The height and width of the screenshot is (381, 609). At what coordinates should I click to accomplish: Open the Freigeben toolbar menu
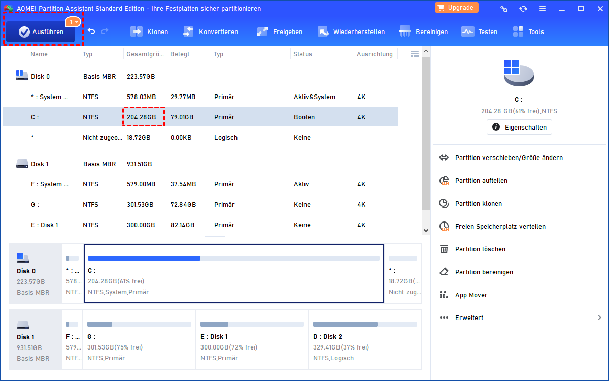coord(279,31)
